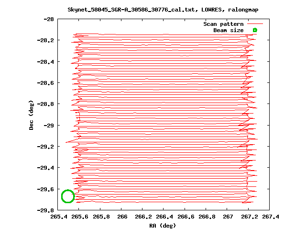Click the 266.6 RA tick label
The width and height of the screenshot is (306, 230).
coord(186,217)
